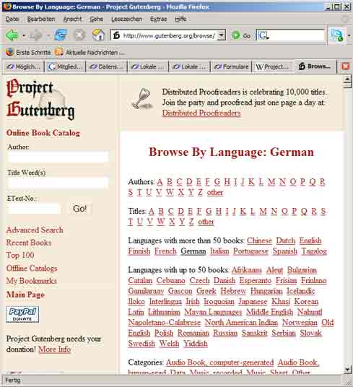The width and height of the screenshot is (353, 387).
Task: Go to the Home page icon
Action: point(98,35)
